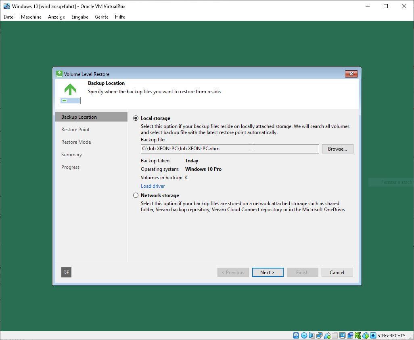Click the optical disc icon in VirtualBox status bar

click(x=304, y=336)
